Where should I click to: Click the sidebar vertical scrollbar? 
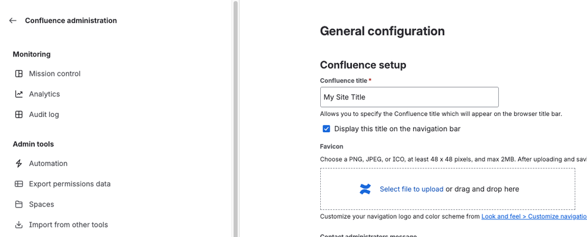[x=236, y=118]
